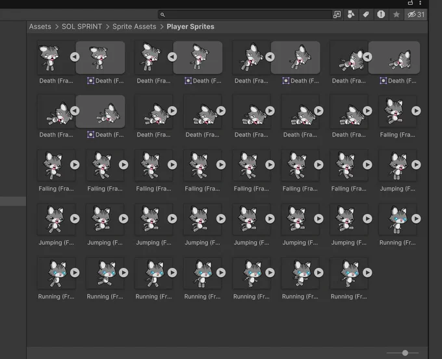Toggle hidden packages visibility showing 31
This screenshot has width=442, height=359.
[416, 14]
